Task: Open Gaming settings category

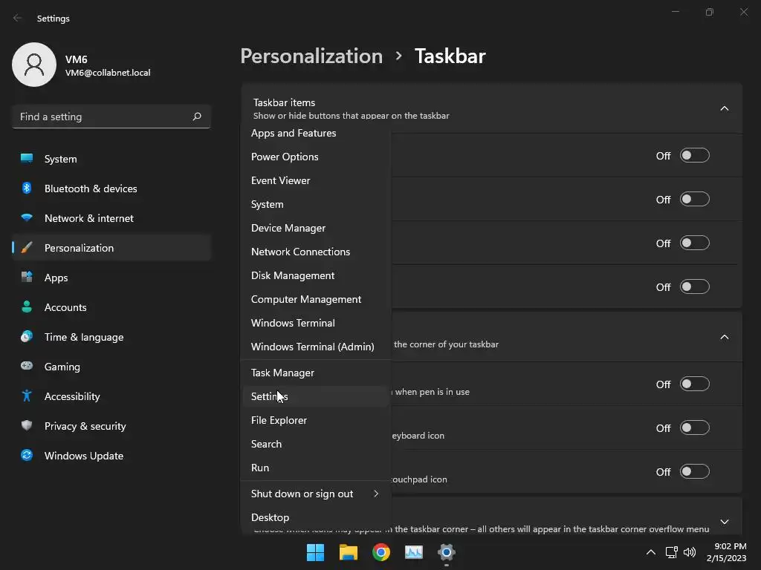Action: pos(111,367)
